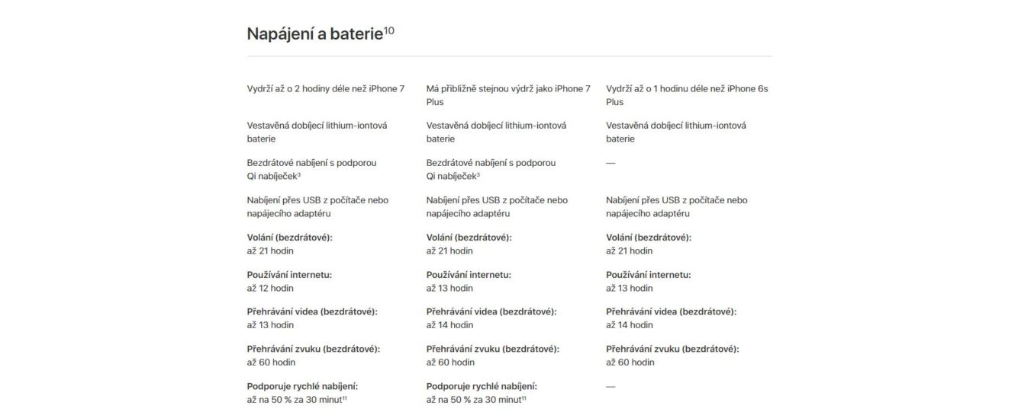Click the dash in the fast charging row
Image resolution: width=1018 pixels, height=415 pixels.
(610, 387)
